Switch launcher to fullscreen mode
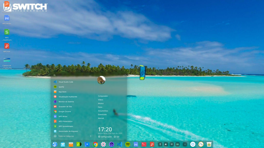264x148 pixels. pos(125,75)
